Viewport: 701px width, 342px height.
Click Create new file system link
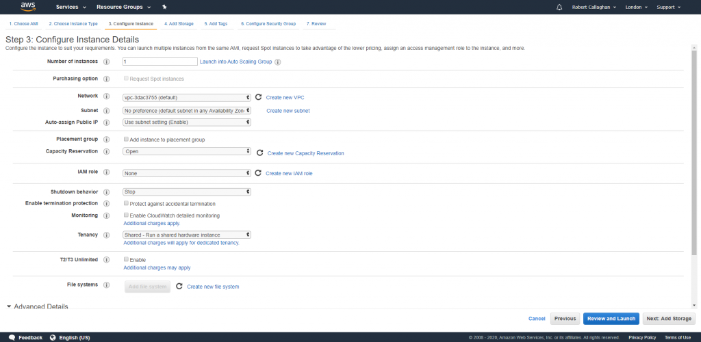[214, 287]
